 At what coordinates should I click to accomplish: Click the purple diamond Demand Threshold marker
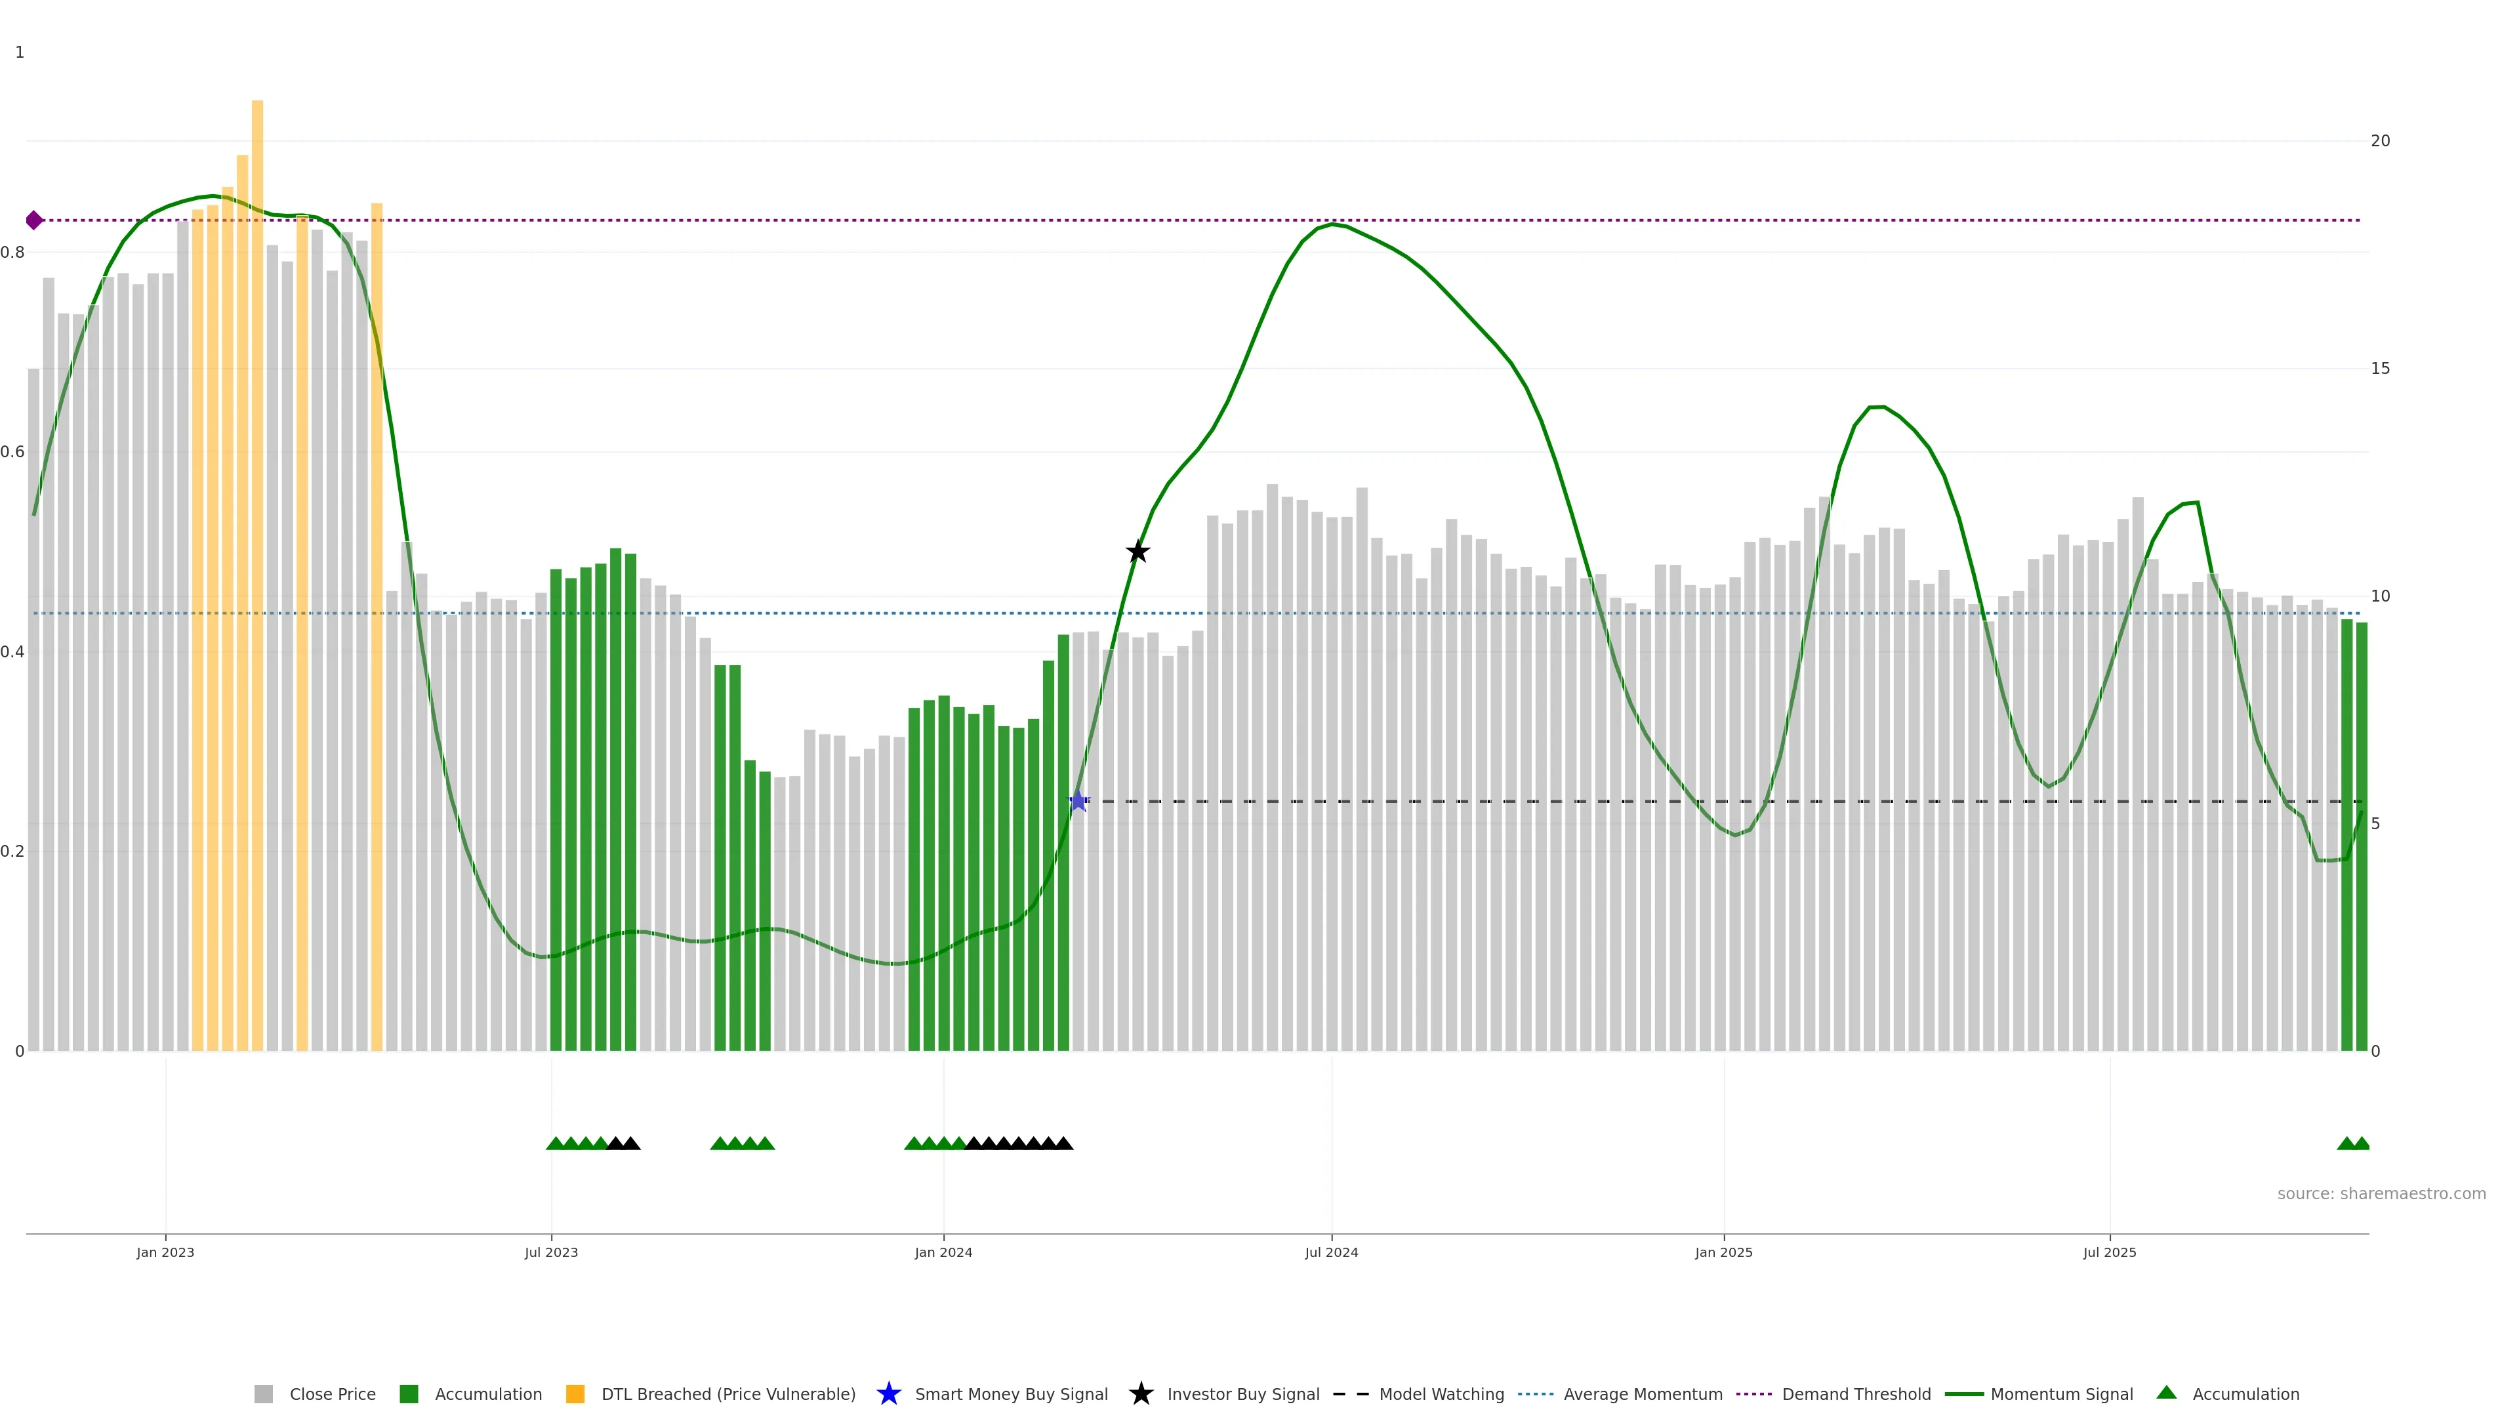34,220
